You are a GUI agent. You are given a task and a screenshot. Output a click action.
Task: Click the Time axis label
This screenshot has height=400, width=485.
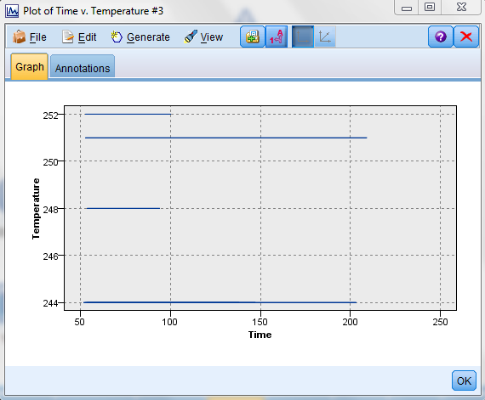[260, 335]
